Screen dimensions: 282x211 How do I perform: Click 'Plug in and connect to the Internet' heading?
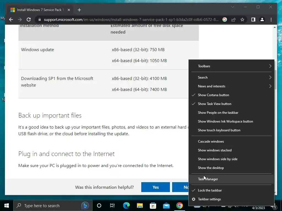66,154
